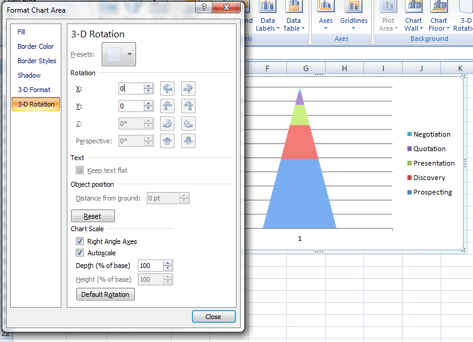The width and height of the screenshot is (473, 342).
Task: Click the Reset button
Action: [93, 216]
